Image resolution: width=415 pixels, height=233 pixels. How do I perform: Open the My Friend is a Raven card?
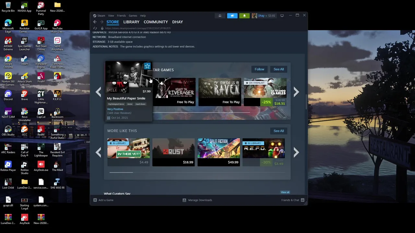(220, 92)
